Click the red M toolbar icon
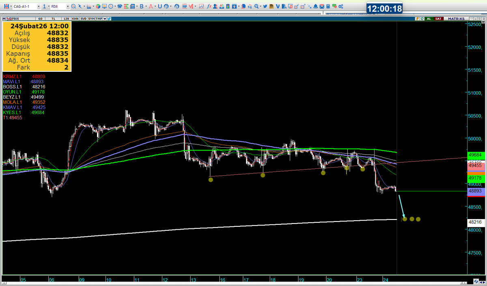The height and width of the screenshot is (286, 487). 191,6
